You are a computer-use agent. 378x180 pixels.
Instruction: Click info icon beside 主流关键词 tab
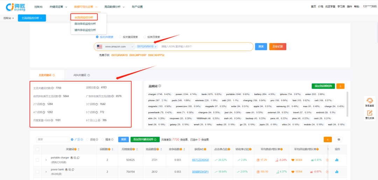pyautogui.click(x=54, y=75)
